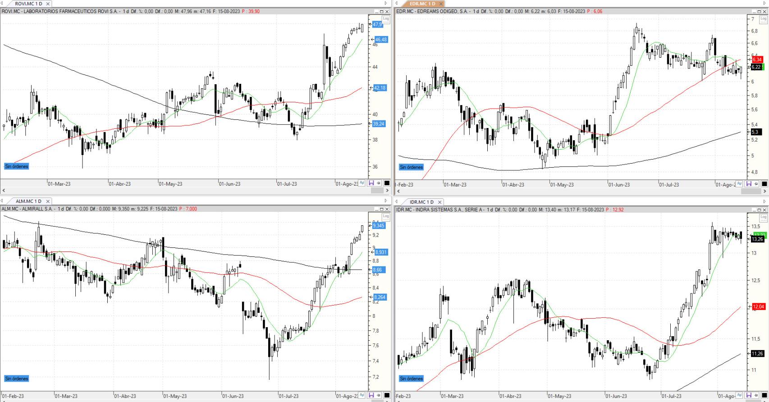
Task: Open the black color square in ALM chart
Action: tap(387, 395)
